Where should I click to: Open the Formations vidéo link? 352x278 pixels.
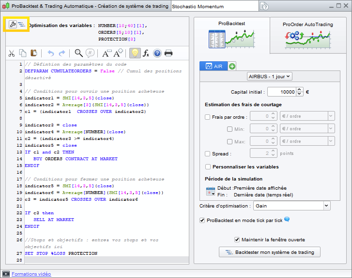point(31,274)
